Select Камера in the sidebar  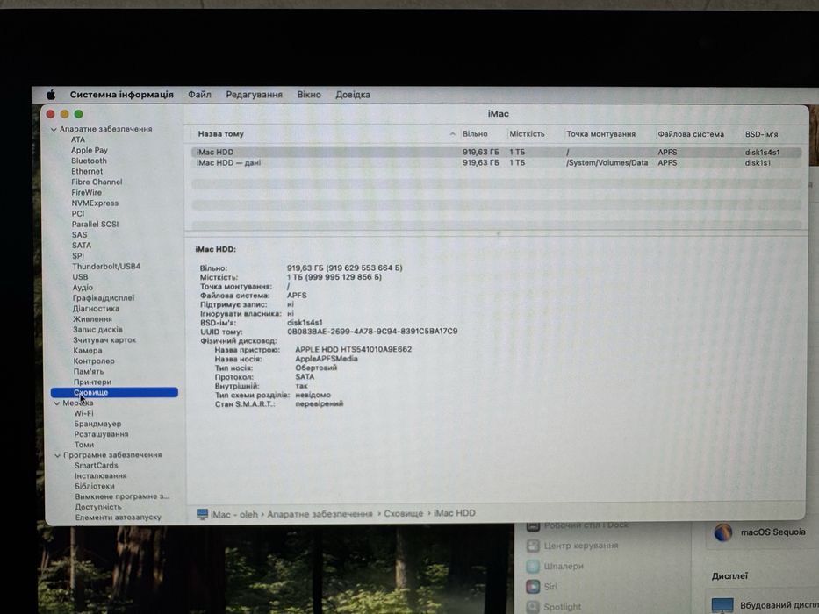pyautogui.click(x=88, y=350)
